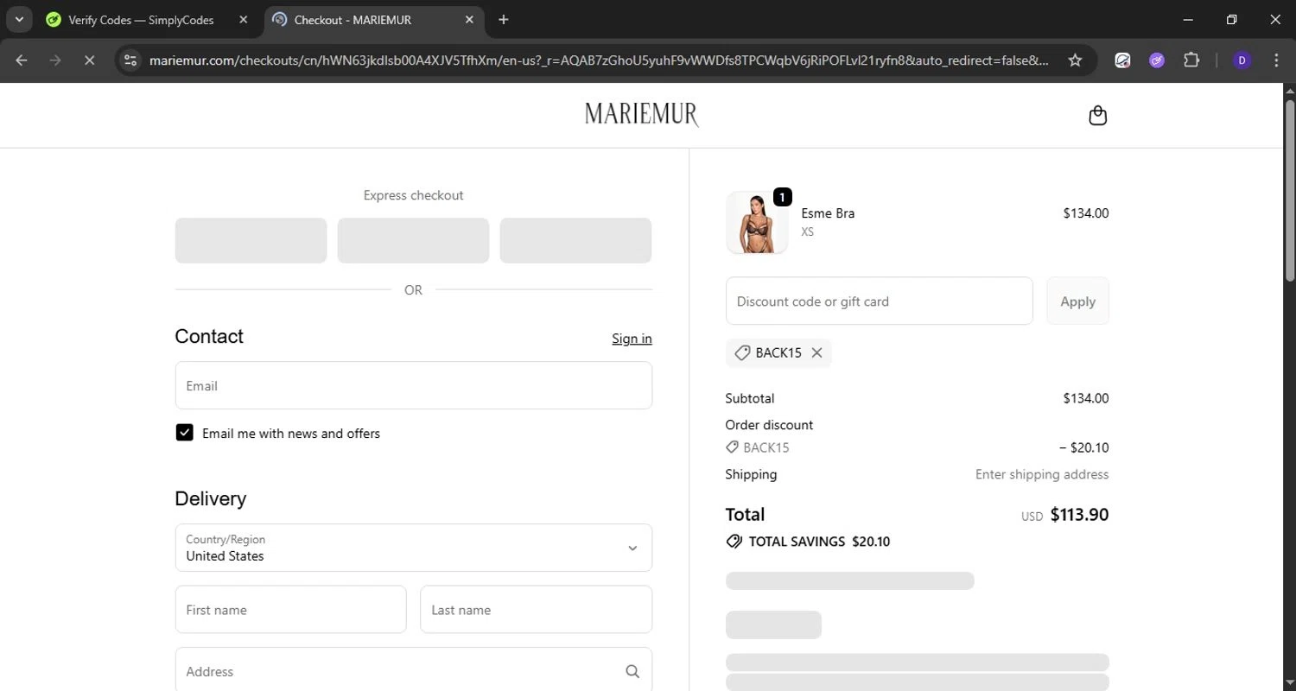Click the purple extension icon in toolbar
1296x691 pixels.
coord(1157,60)
